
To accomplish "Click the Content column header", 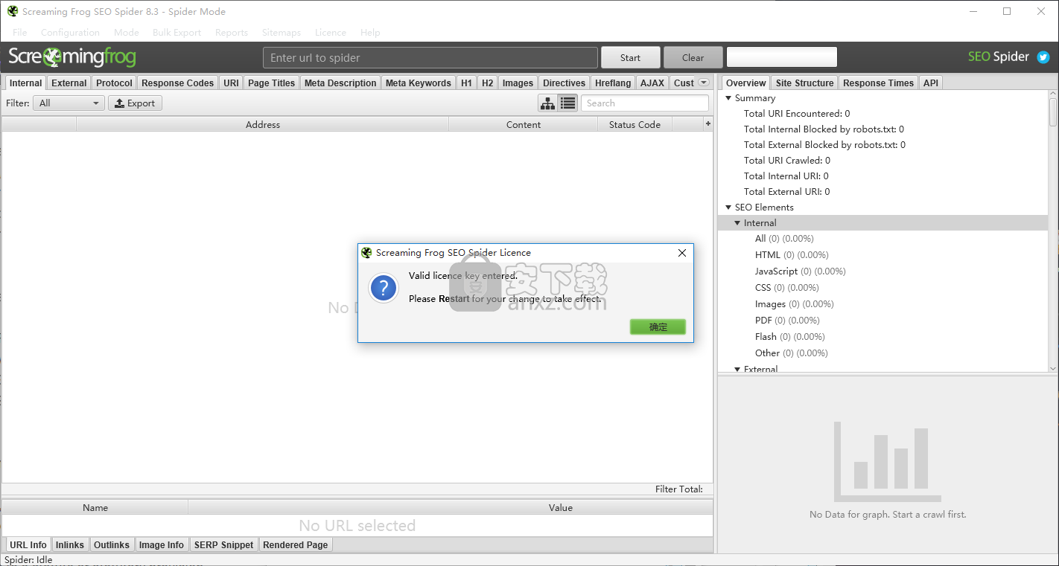I will (524, 124).
